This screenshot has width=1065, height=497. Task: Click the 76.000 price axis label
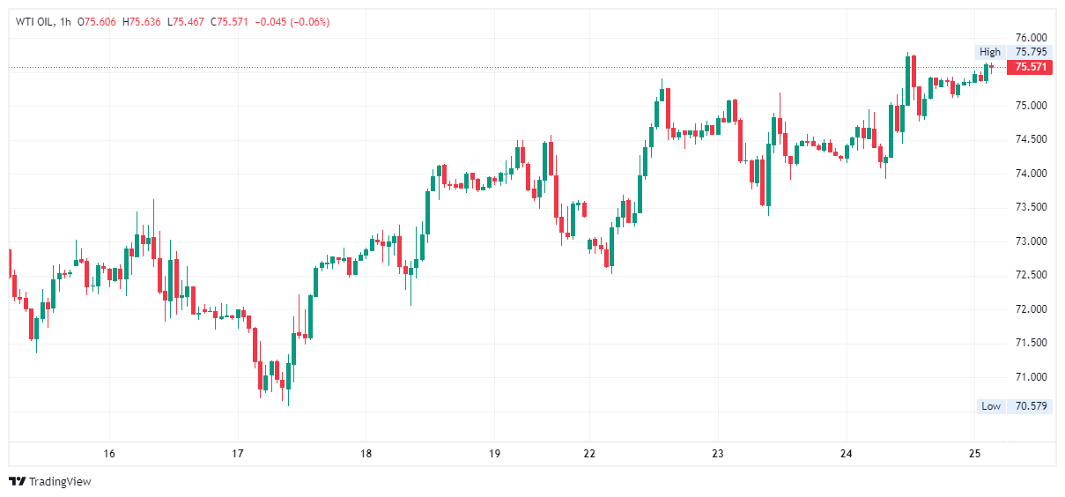point(1031,38)
